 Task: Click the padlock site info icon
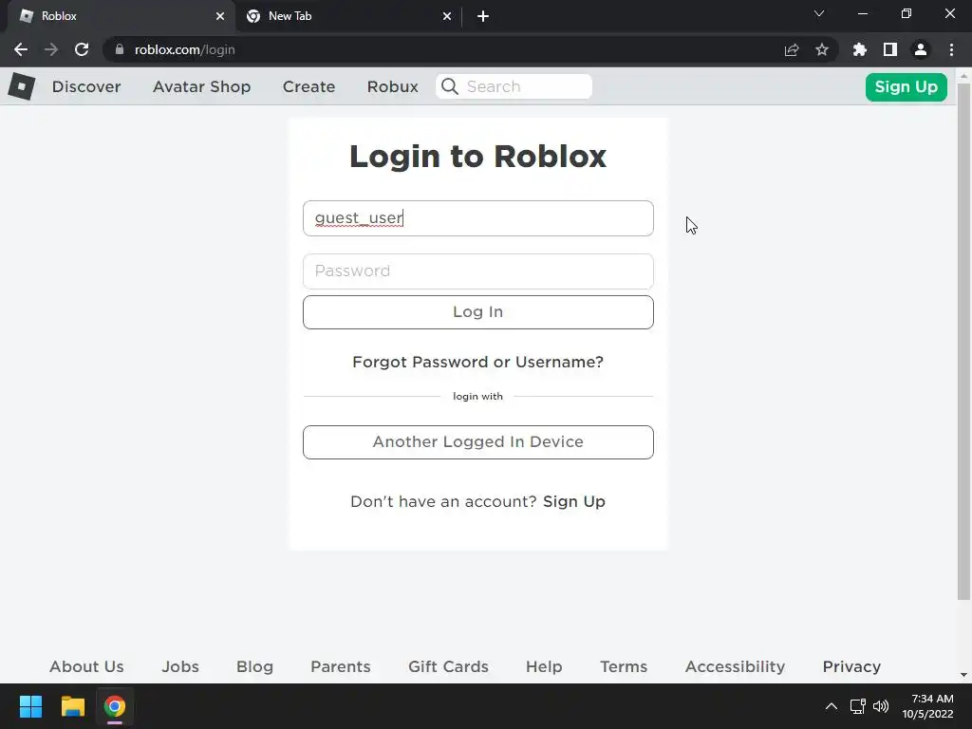point(120,49)
